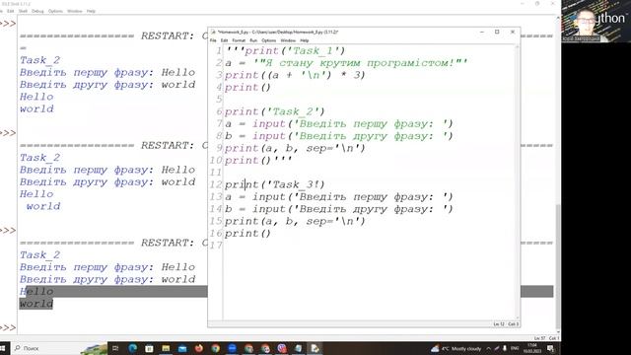
Task: Click the highlighted "world" output in shell
Action: click(x=36, y=304)
